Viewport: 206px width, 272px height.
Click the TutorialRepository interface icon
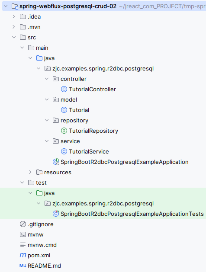(x=64, y=131)
